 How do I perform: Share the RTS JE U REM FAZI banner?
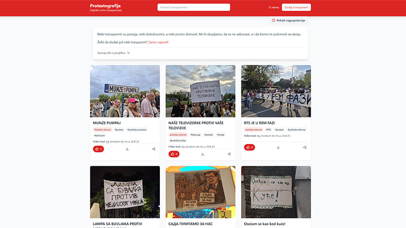305,147
